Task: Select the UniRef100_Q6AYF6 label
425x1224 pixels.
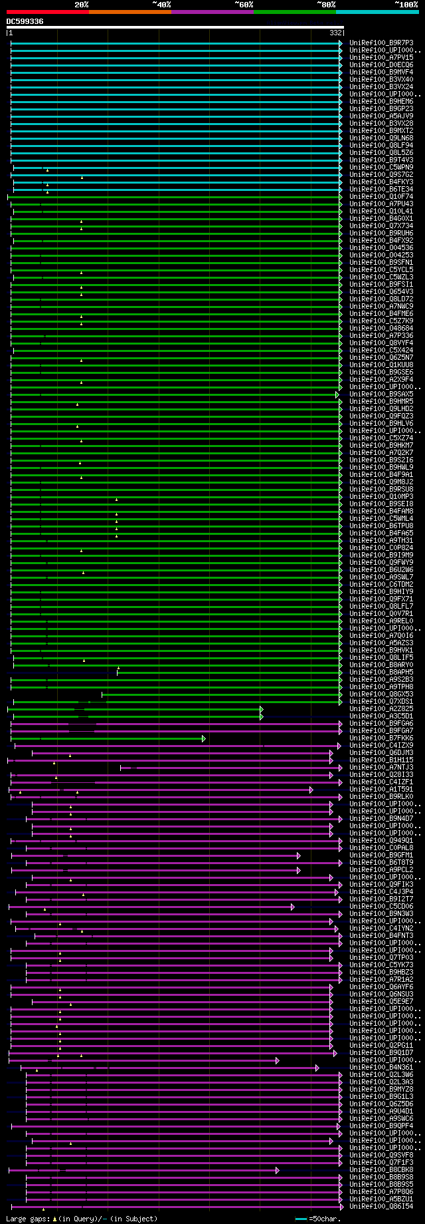Action: pos(382,987)
